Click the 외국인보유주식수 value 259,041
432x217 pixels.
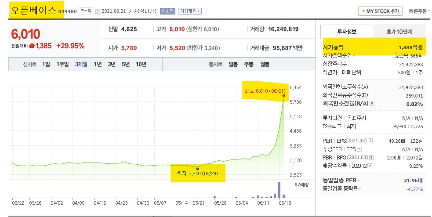tap(414, 96)
